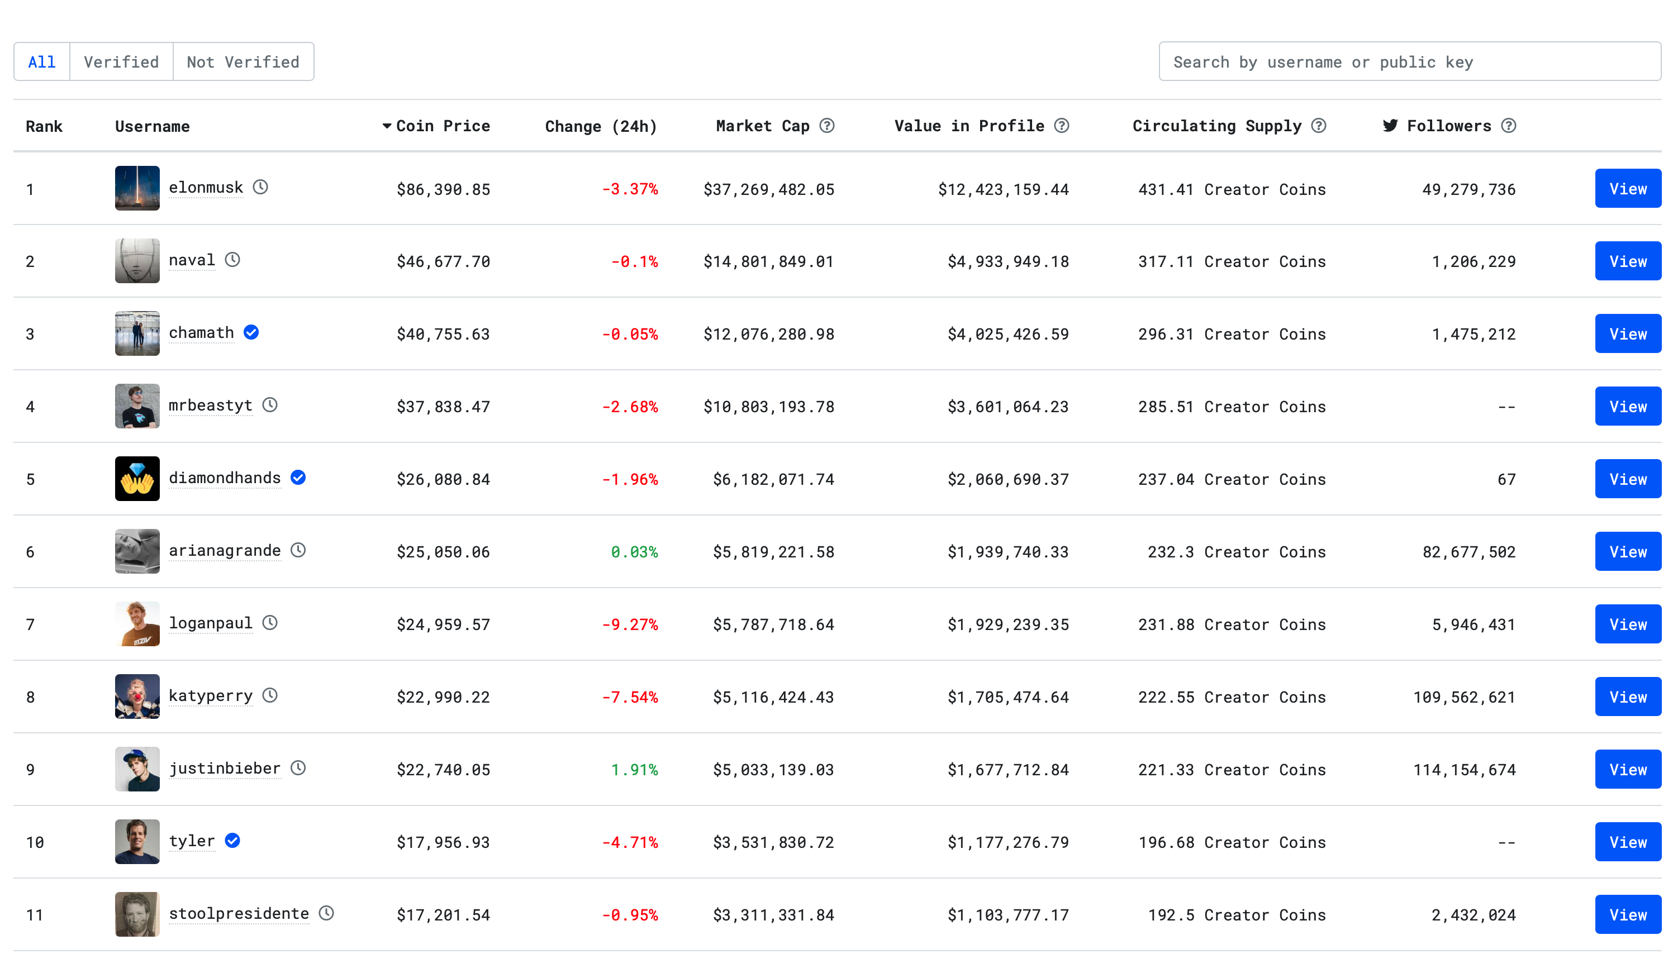Click the Followers help question icon
Viewport: 1673px width, 954px height.
(x=1509, y=125)
